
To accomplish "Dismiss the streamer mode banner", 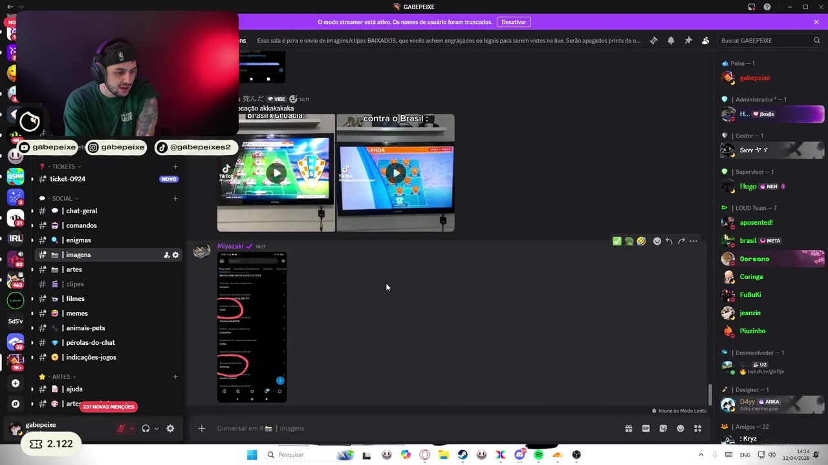I will click(x=816, y=22).
